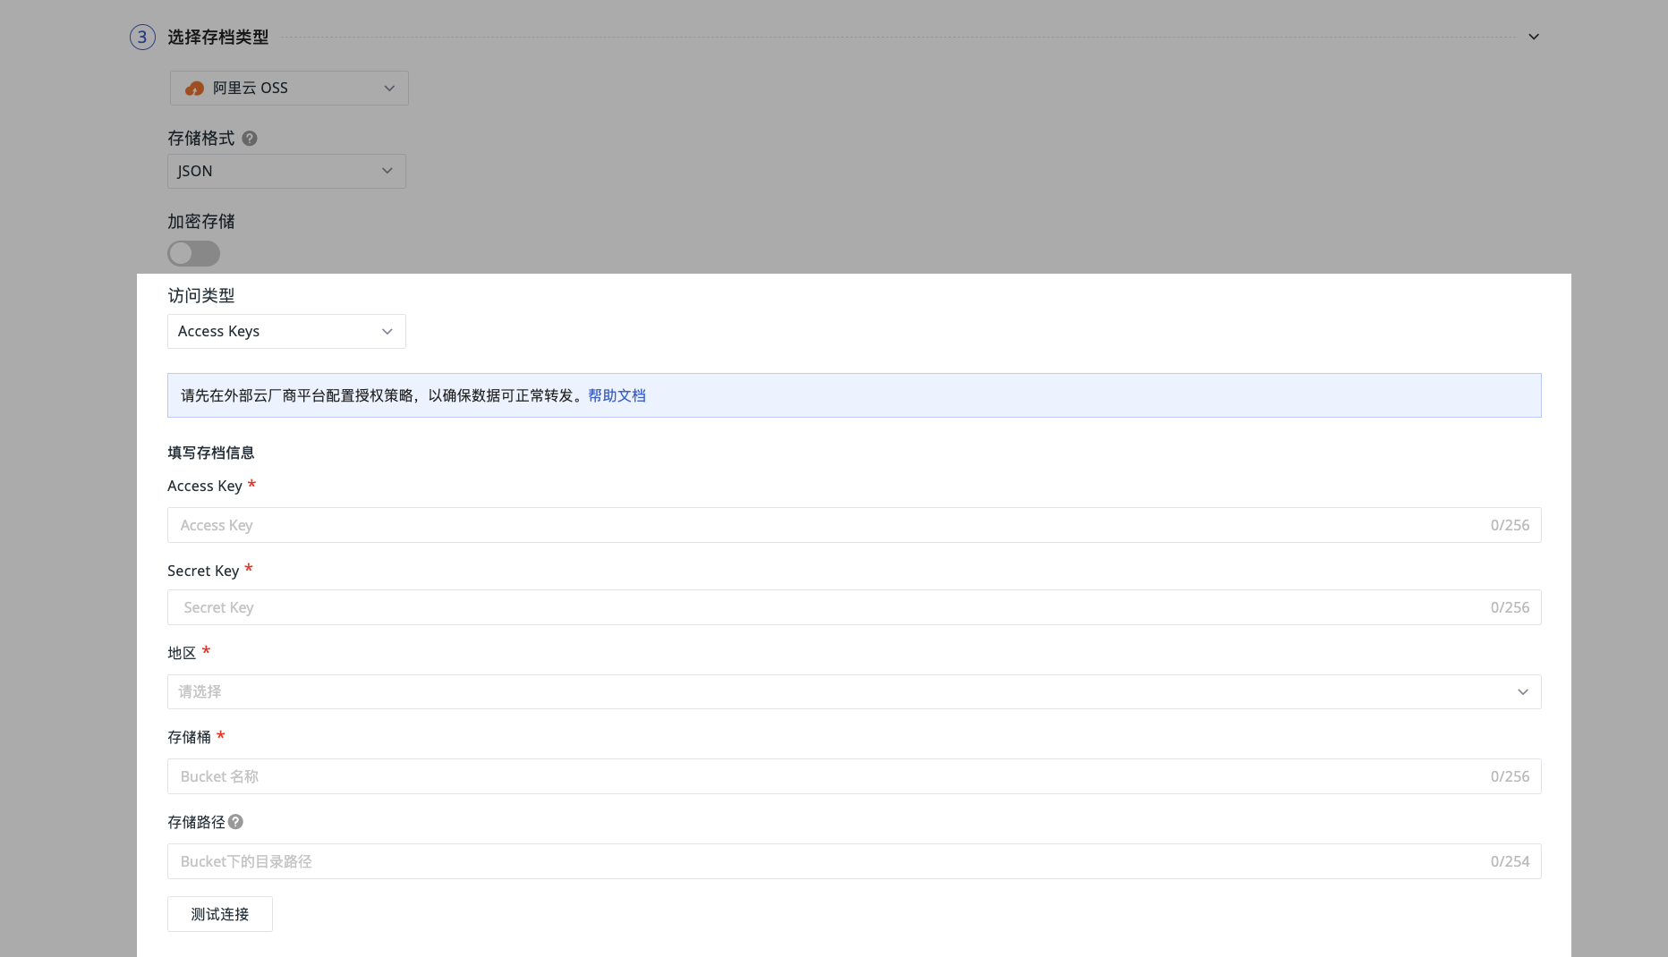Click the 阿里云 OSS cloud icon
Viewport: 1668px width, 957px height.
[194, 89]
